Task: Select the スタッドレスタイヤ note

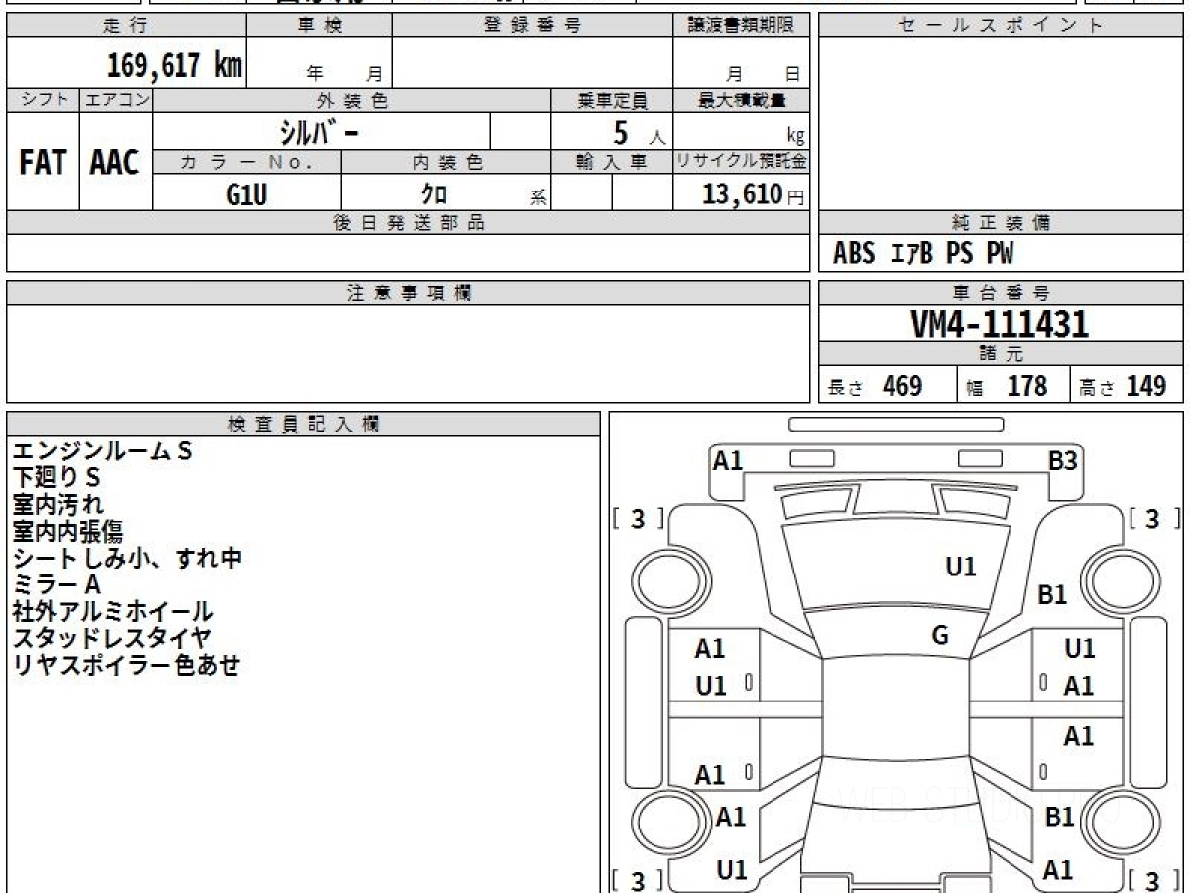Action: pyautogui.click(x=112, y=639)
